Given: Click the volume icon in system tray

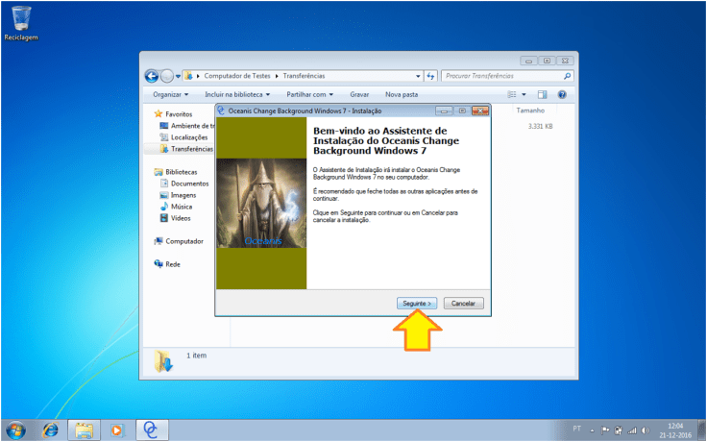Looking at the screenshot, I should [x=645, y=429].
